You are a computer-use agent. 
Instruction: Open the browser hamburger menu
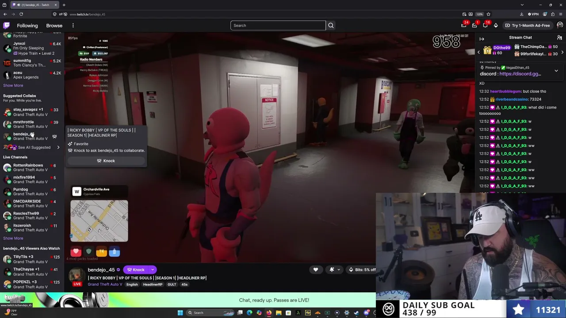[x=560, y=14]
